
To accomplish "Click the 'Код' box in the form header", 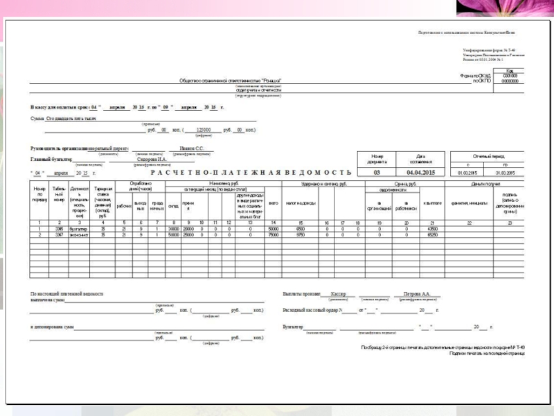I will pos(509,71).
